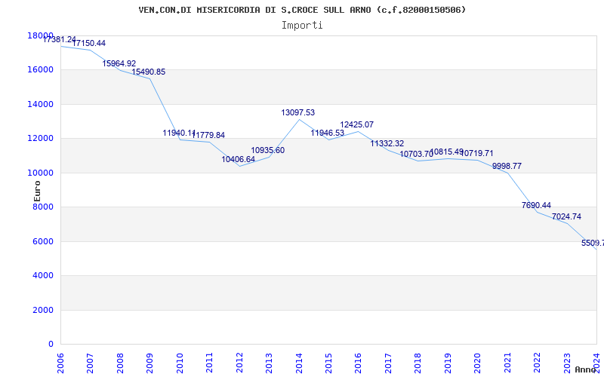The width and height of the screenshot is (604, 377).
Task: Click the 4000 y-axis tick label
Action: [x=43, y=276]
